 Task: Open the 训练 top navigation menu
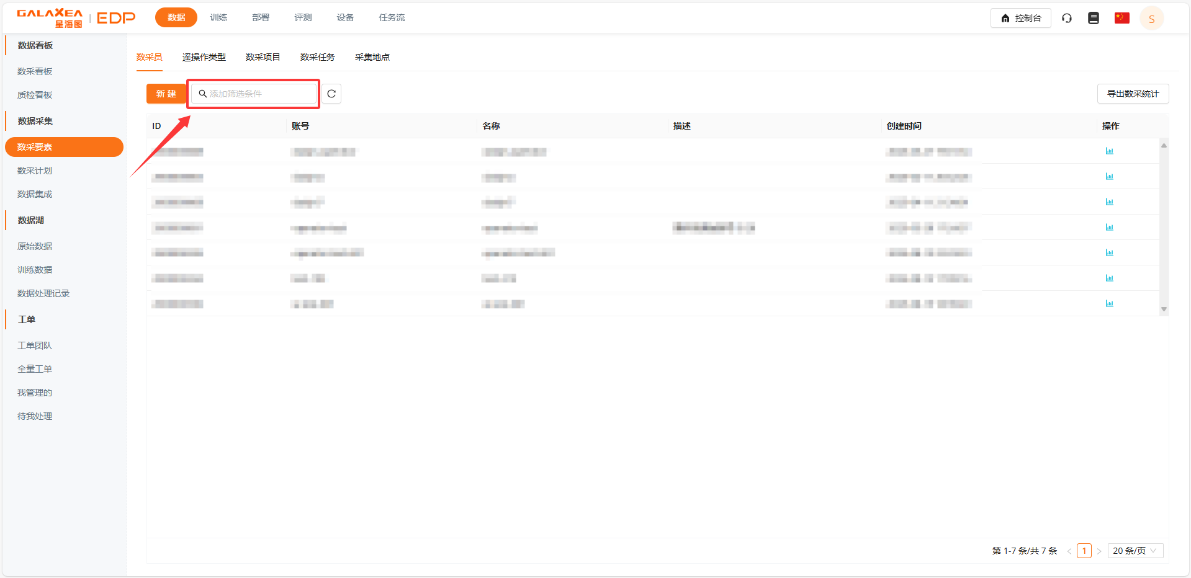(x=218, y=17)
